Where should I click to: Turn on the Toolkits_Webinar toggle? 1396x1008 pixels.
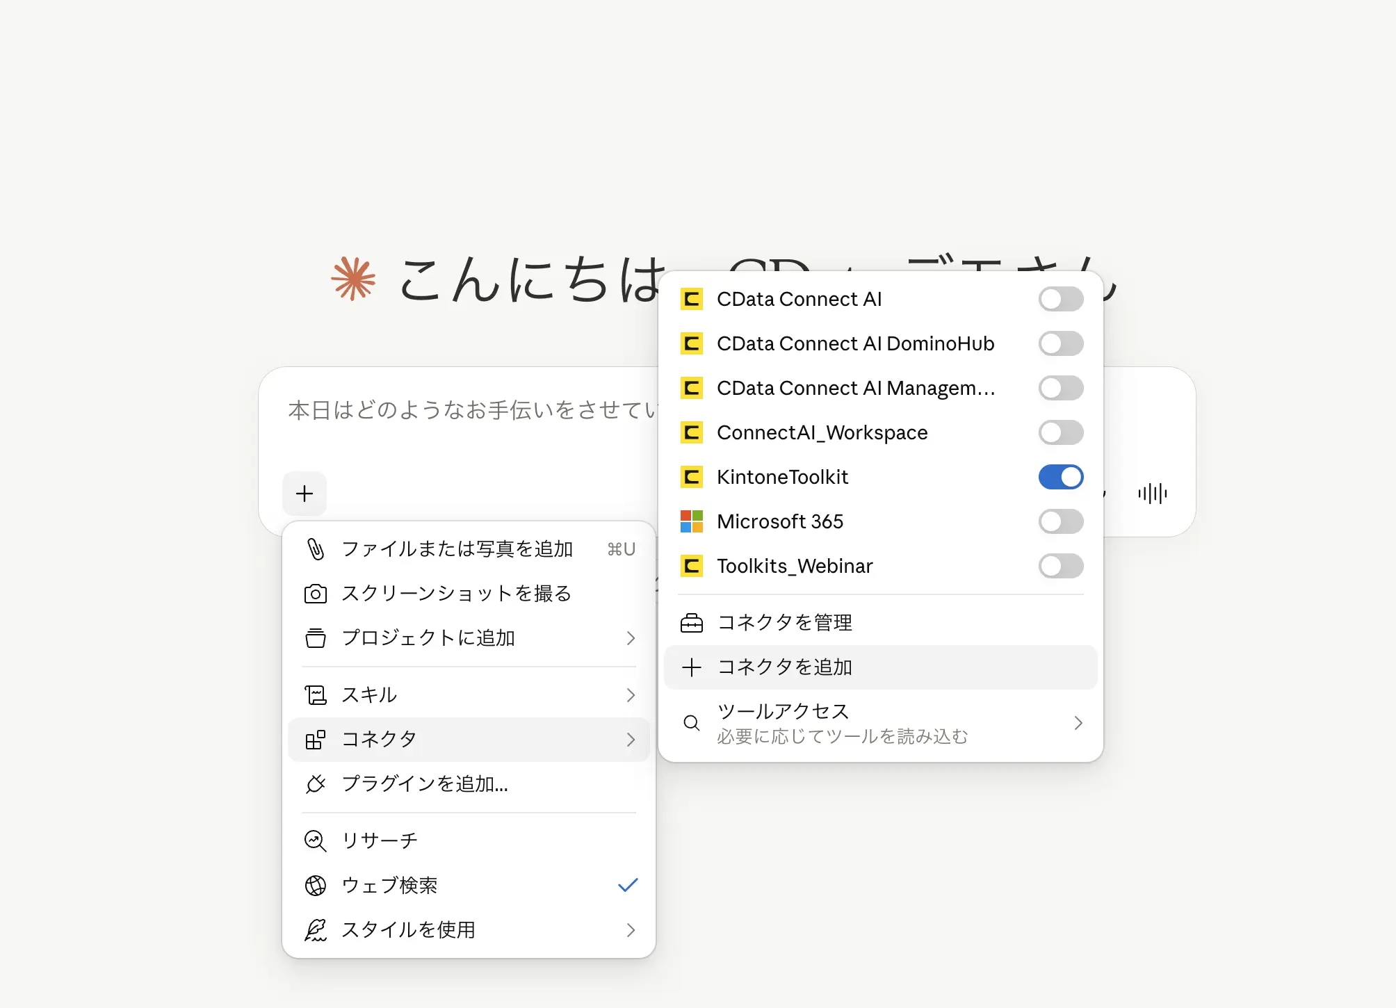(1061, 566)
